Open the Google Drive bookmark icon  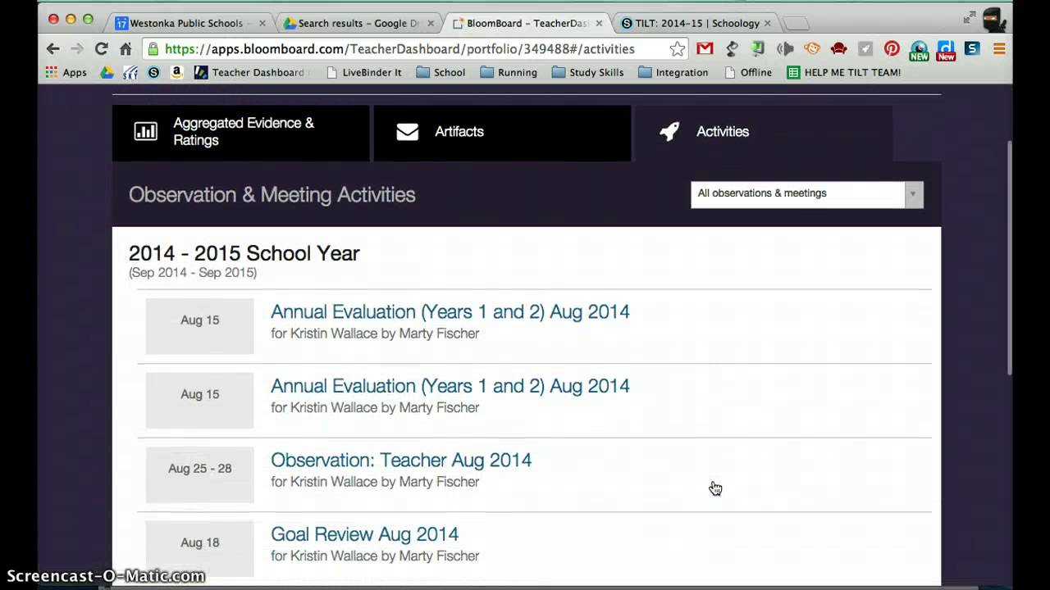coord(107,72)
